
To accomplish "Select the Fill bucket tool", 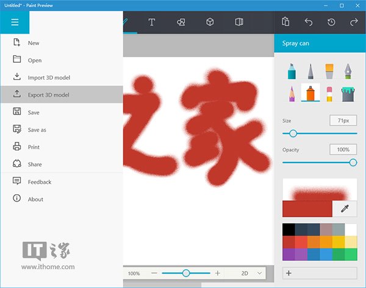I will (348, 93).
